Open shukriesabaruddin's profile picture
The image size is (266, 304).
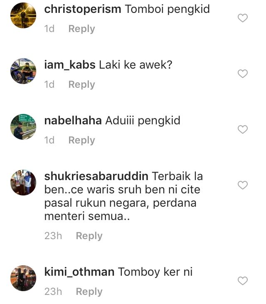(23, 183)
